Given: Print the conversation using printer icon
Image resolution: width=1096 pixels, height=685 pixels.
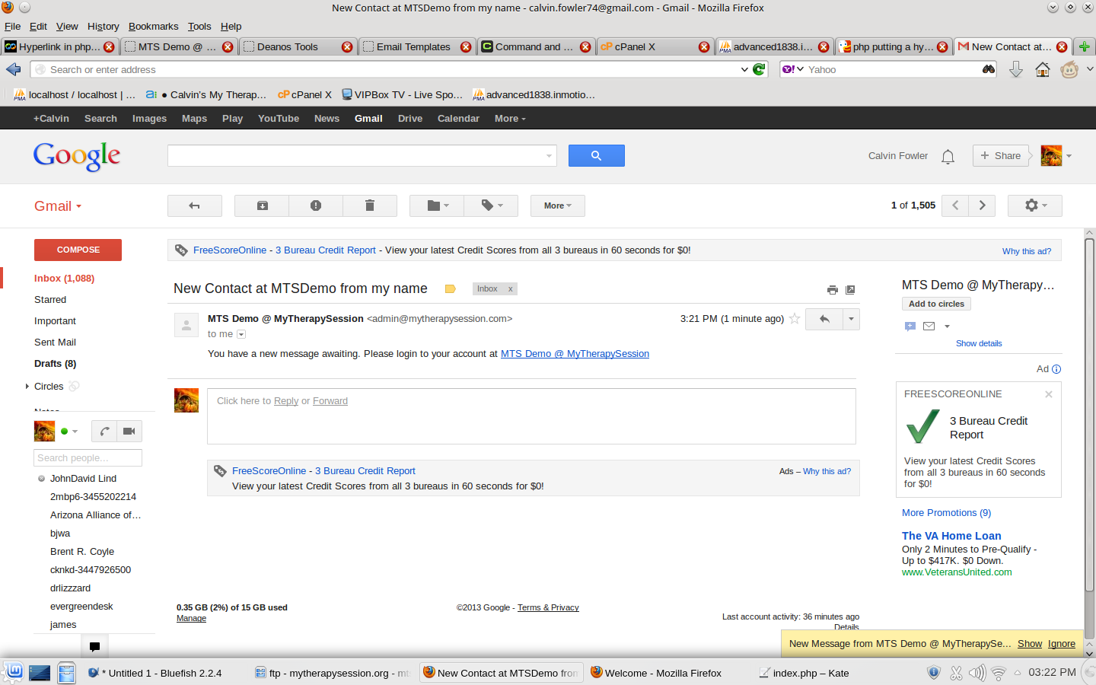Looking at the screenshot, I should click(x=832, y=290).
